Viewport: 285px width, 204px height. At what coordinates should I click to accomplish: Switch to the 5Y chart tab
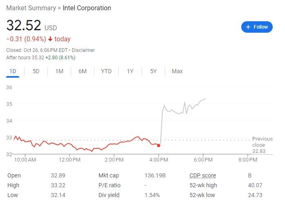point(153,71)
